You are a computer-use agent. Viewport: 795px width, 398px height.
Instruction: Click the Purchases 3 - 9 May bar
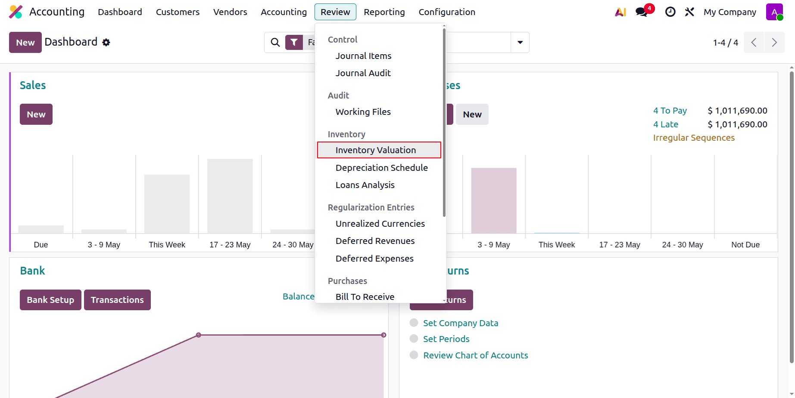[x=494, y=201]
